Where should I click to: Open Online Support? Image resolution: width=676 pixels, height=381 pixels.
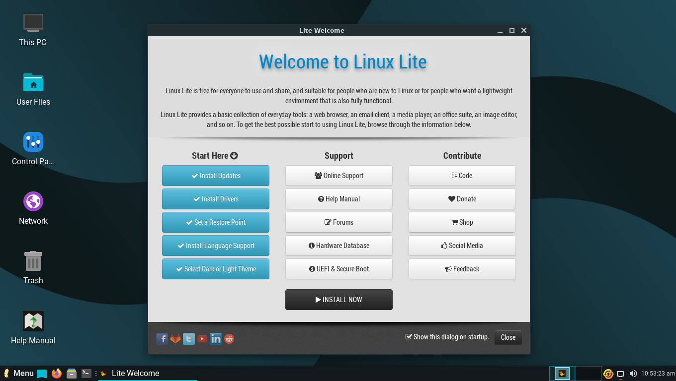[x=338, y=175]
